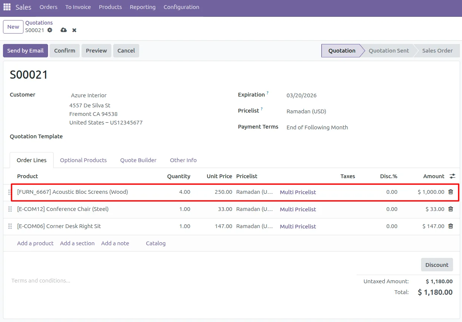
Task: Discard changes with the X icon
Action: coord(74,30)
